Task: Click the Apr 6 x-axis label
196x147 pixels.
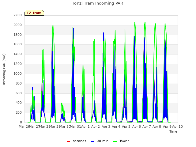Action: [x=137, y=126]
